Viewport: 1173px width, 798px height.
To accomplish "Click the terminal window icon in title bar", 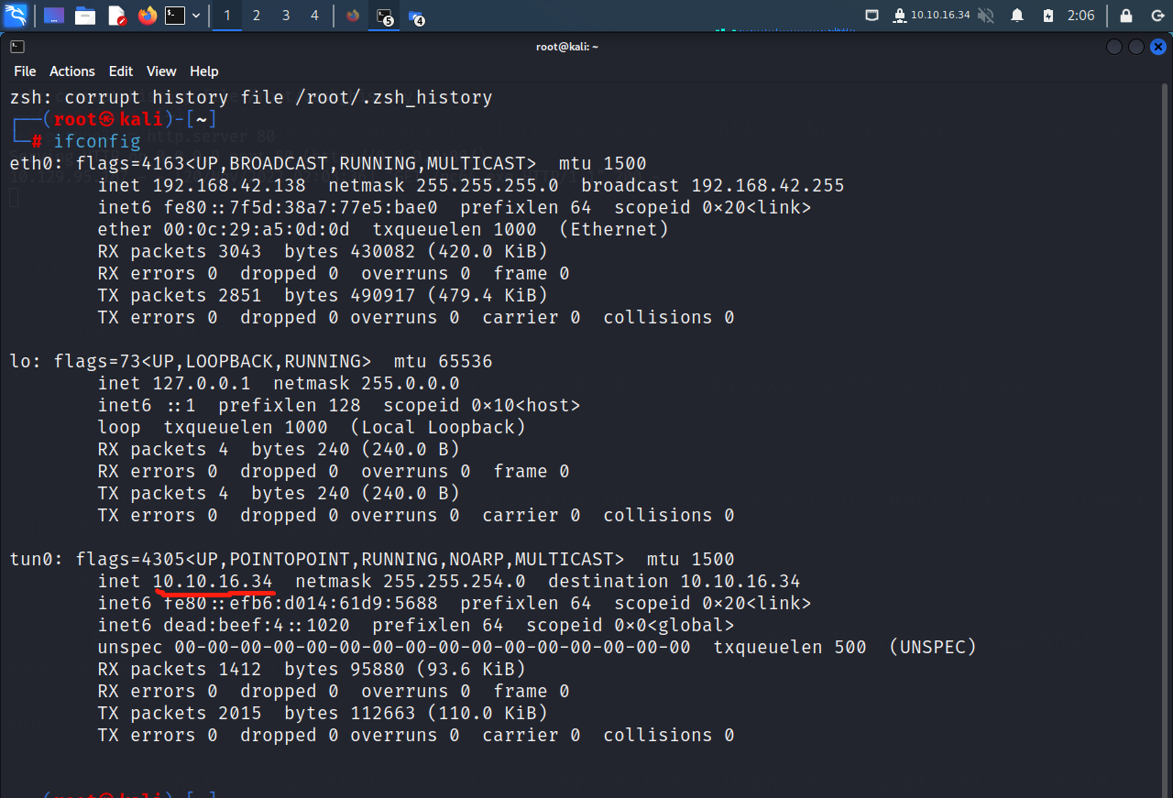I will click(x=17, y=47).
